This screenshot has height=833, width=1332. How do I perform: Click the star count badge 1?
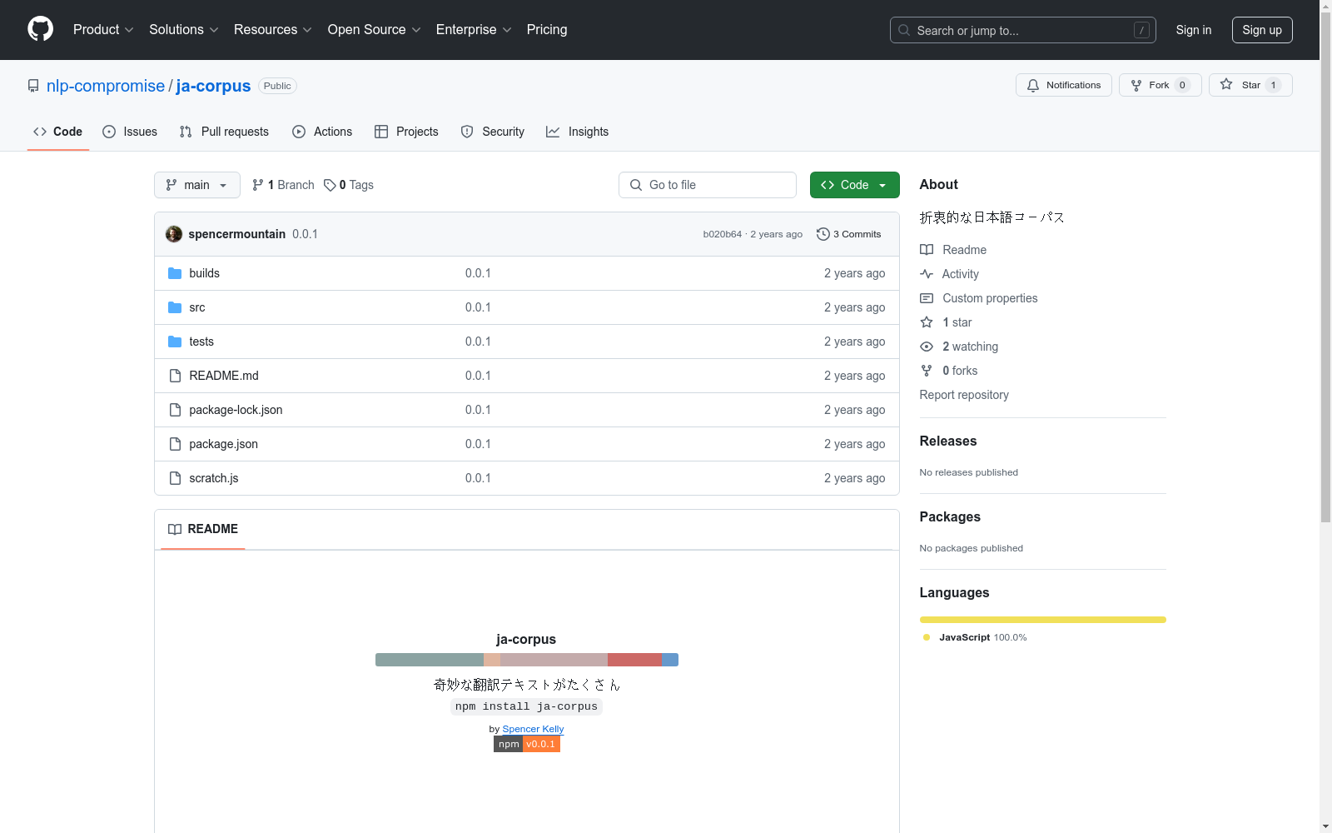pos(1273,85)
